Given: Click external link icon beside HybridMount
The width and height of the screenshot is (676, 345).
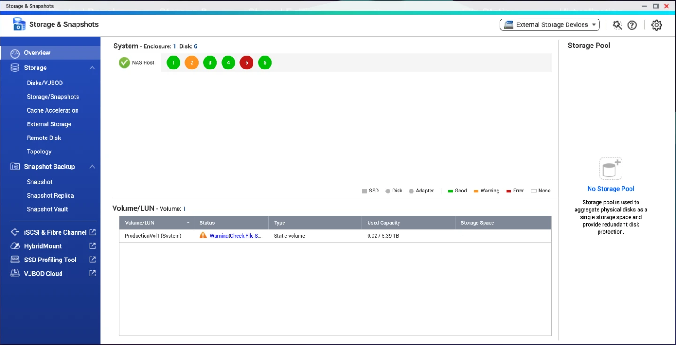Looking at the screenshot, I should tap(92, 245).
